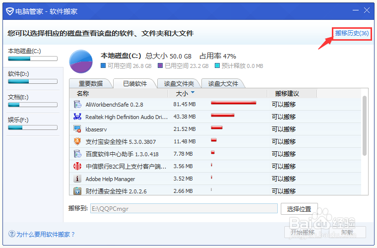Click 可以搬移 in the kbasesrv row
Image resolution: width=377 pixels, height=248 pixels.
click(284, 129)
